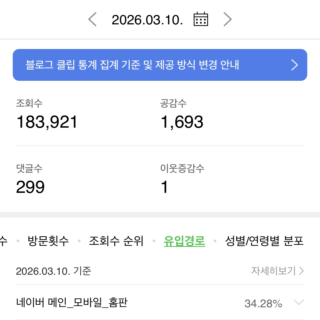Open 블로그 클립 통계 집계 기준 notice banner

point(160,65)
